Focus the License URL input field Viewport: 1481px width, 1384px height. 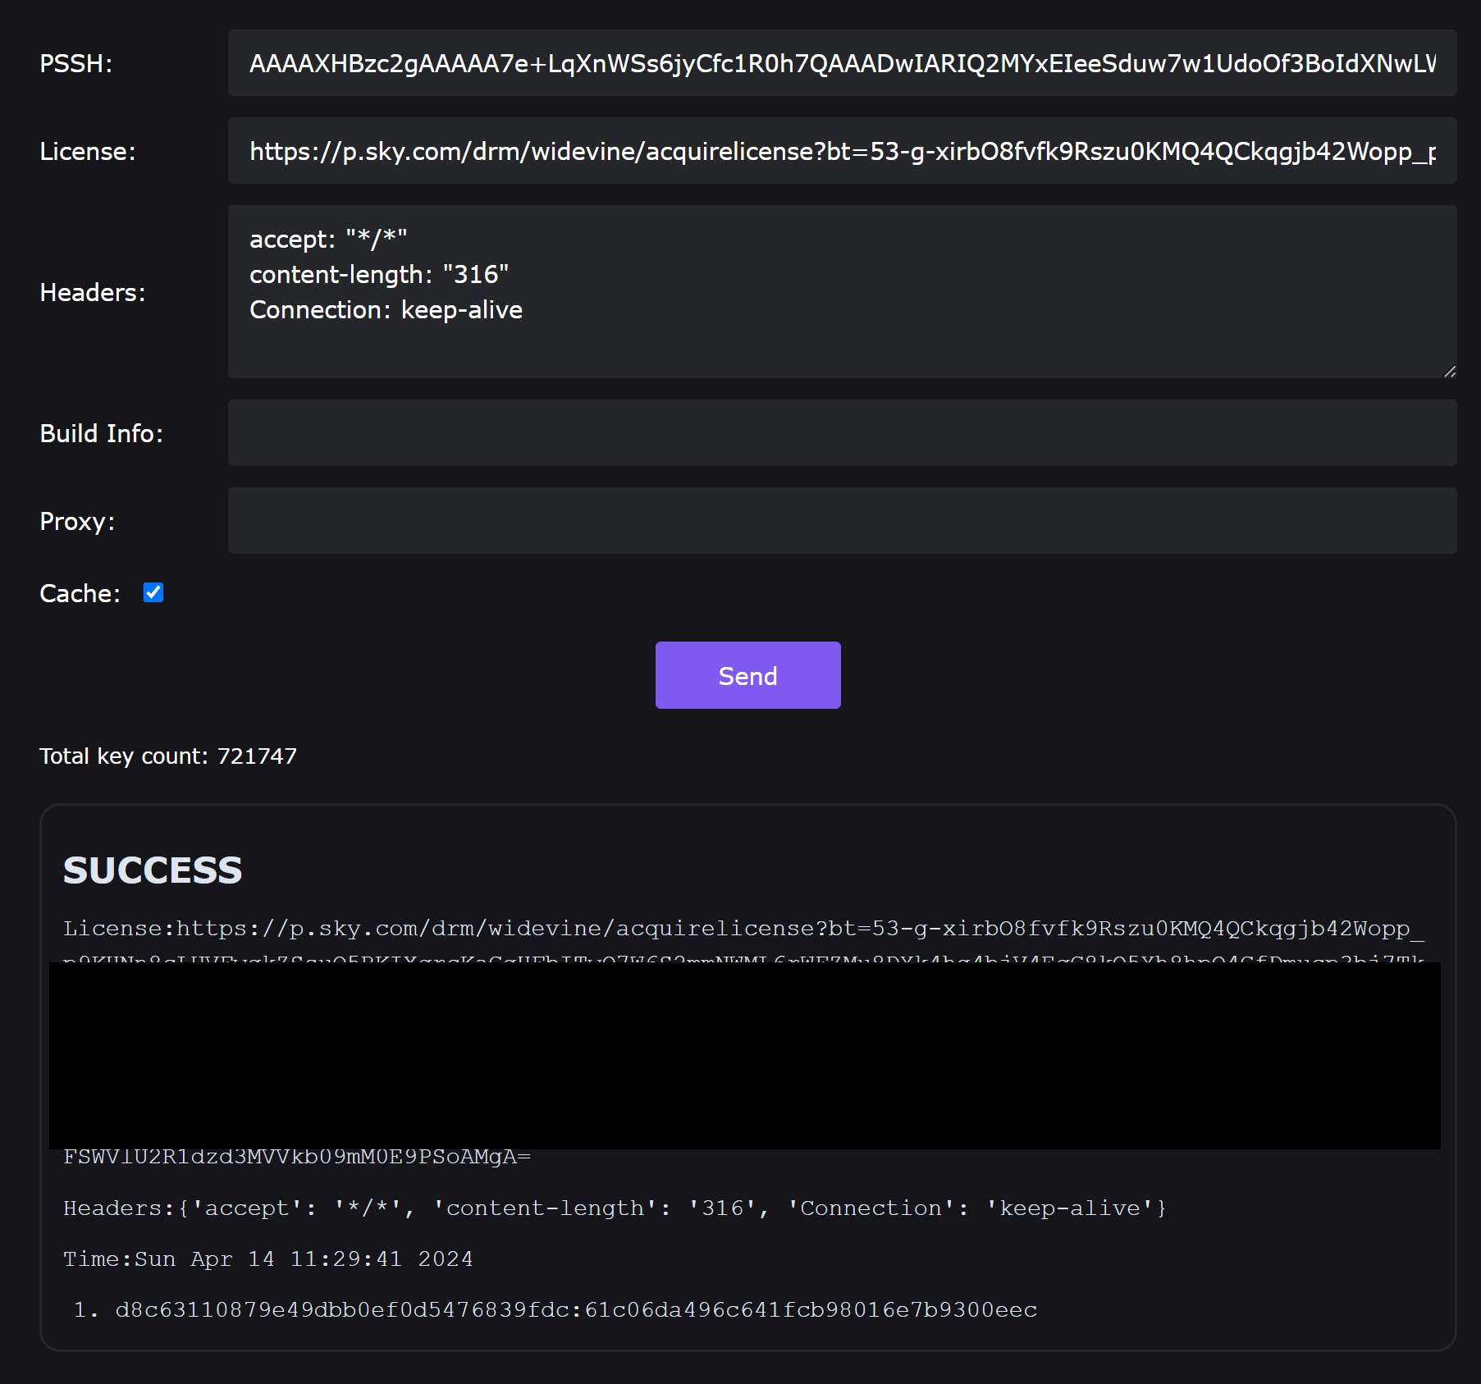coord(842,151)
